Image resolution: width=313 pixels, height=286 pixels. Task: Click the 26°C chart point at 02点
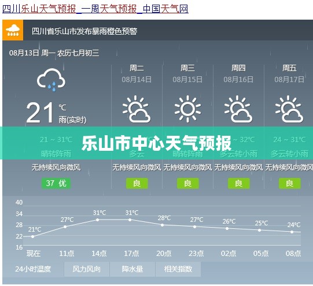(227, 229)
